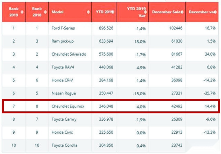The image size is (221, 154).
Task: Click the 346.048 YTD value
Action: 106,106
